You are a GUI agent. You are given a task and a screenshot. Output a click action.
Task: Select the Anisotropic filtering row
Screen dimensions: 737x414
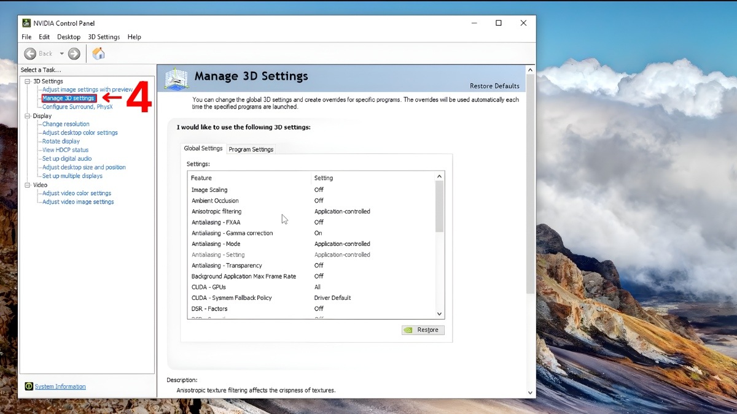tap(311, 212)
